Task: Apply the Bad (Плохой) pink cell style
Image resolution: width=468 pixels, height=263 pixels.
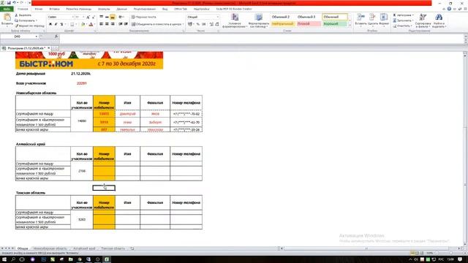Action: [x=309, y=23]
